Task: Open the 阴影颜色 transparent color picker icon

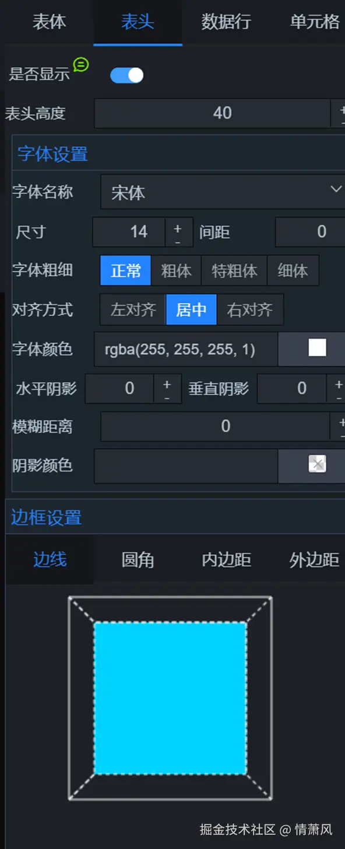Action: tap(317, 464)
